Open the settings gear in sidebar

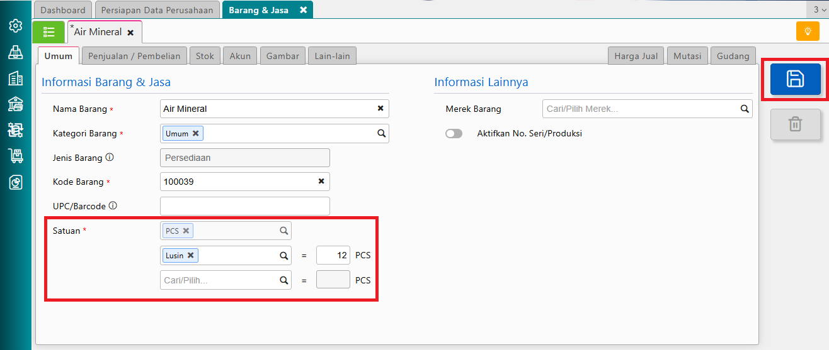(x=16, y=26)
